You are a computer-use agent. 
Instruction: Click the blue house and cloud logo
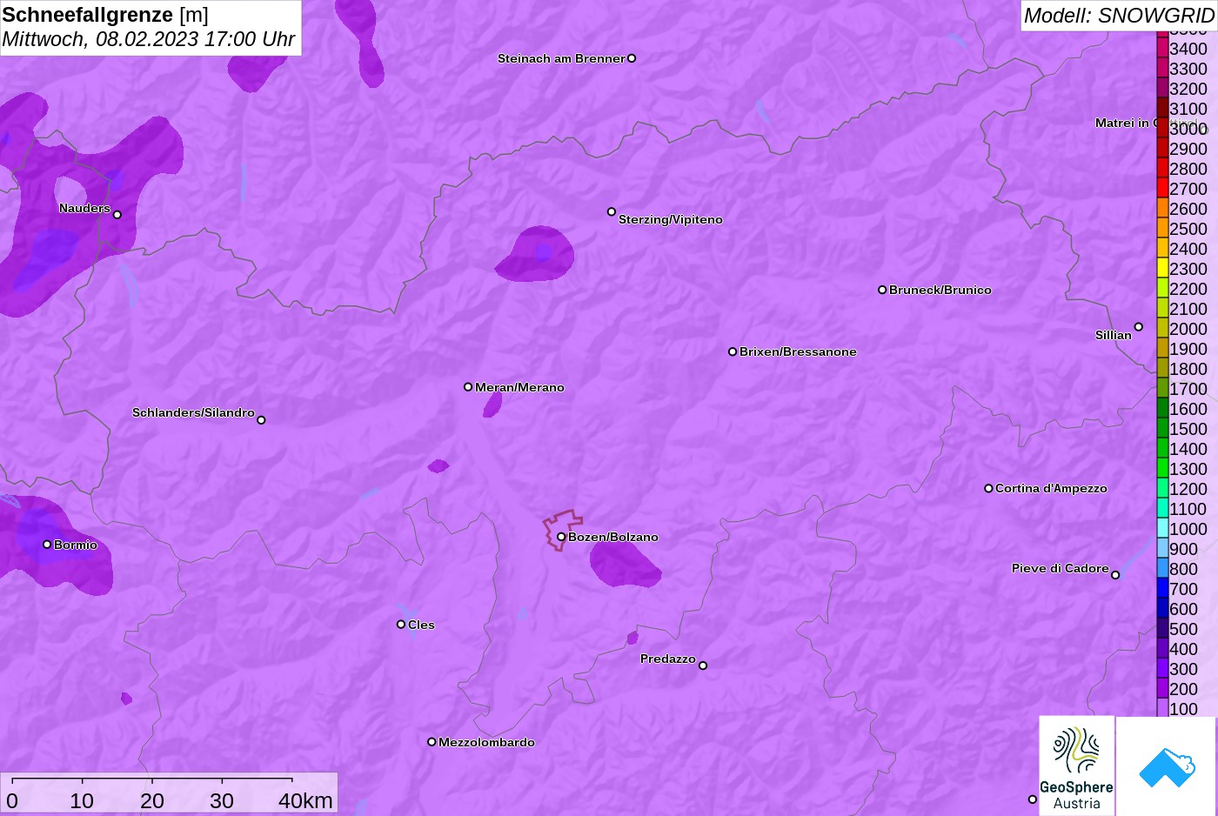[x=1166, y=766]
